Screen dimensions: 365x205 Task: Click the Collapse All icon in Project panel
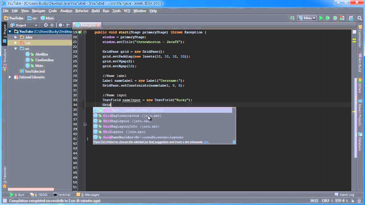[x=52, y=25]
